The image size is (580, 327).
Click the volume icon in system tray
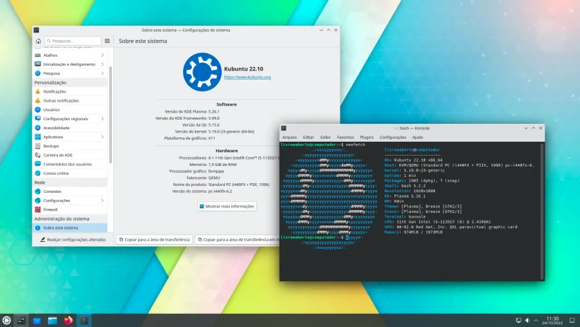click(x=528, y=321)
